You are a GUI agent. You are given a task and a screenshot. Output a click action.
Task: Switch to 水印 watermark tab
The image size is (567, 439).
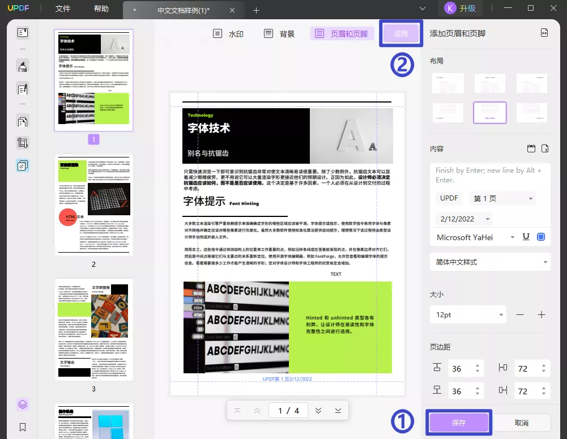click(x=228, y=33)
